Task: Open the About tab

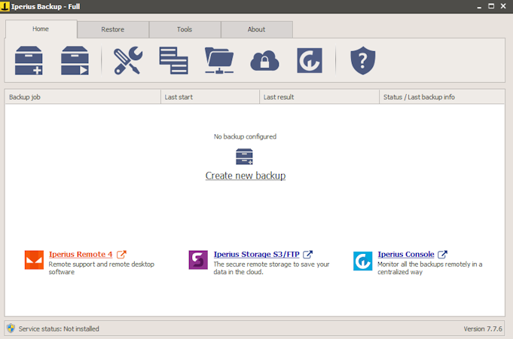Action: pos(257,29)
